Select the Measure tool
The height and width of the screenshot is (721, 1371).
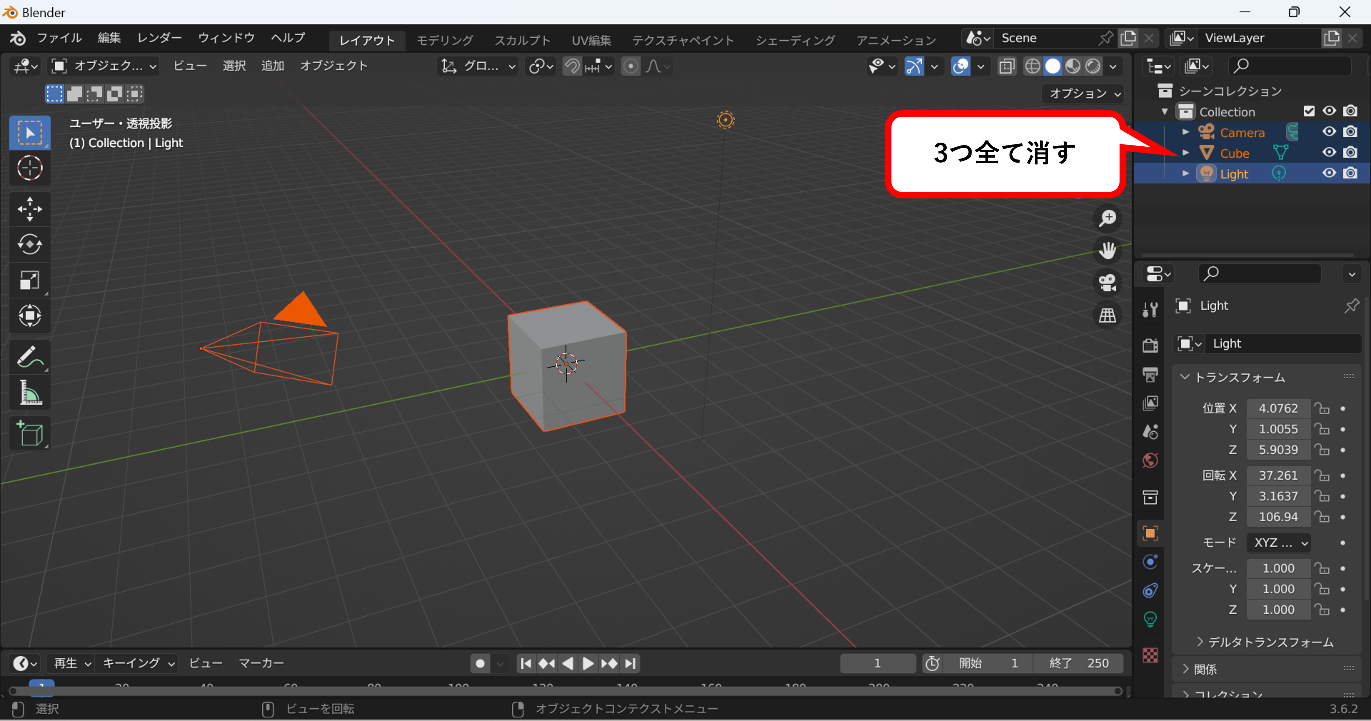click(x=30, y=392)
